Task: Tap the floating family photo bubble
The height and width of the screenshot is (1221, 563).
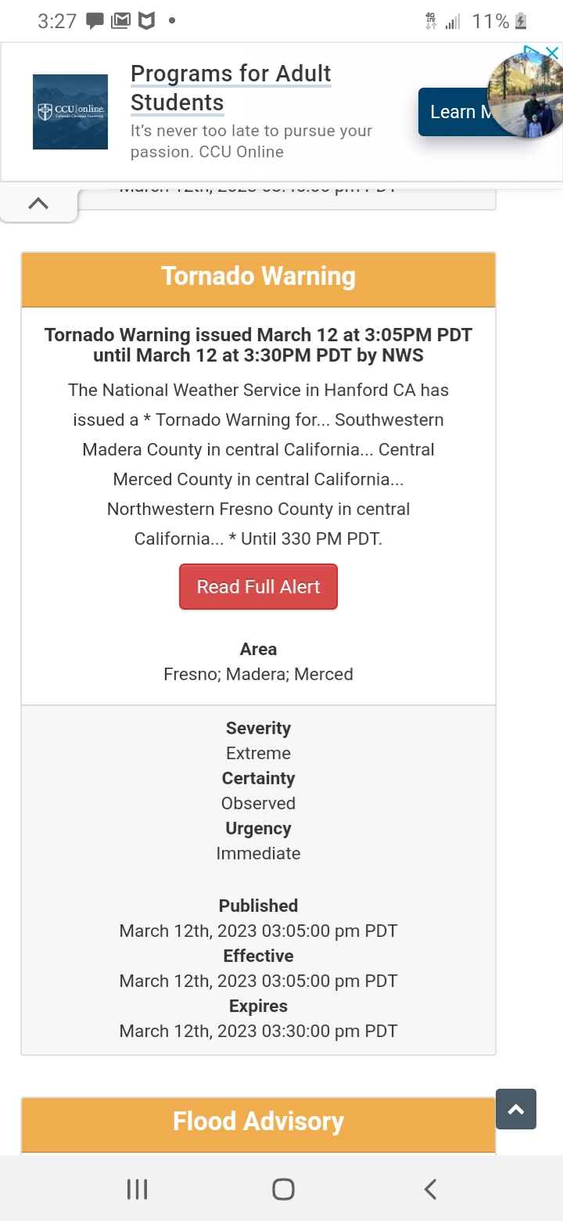Action: [524, 94]
